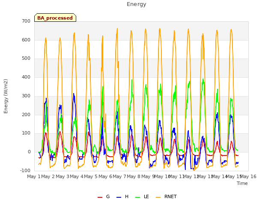Toggle the H series legend entry
Viewport: 274px width, 205px height.
pyautogui.click(x=122, y=196)
